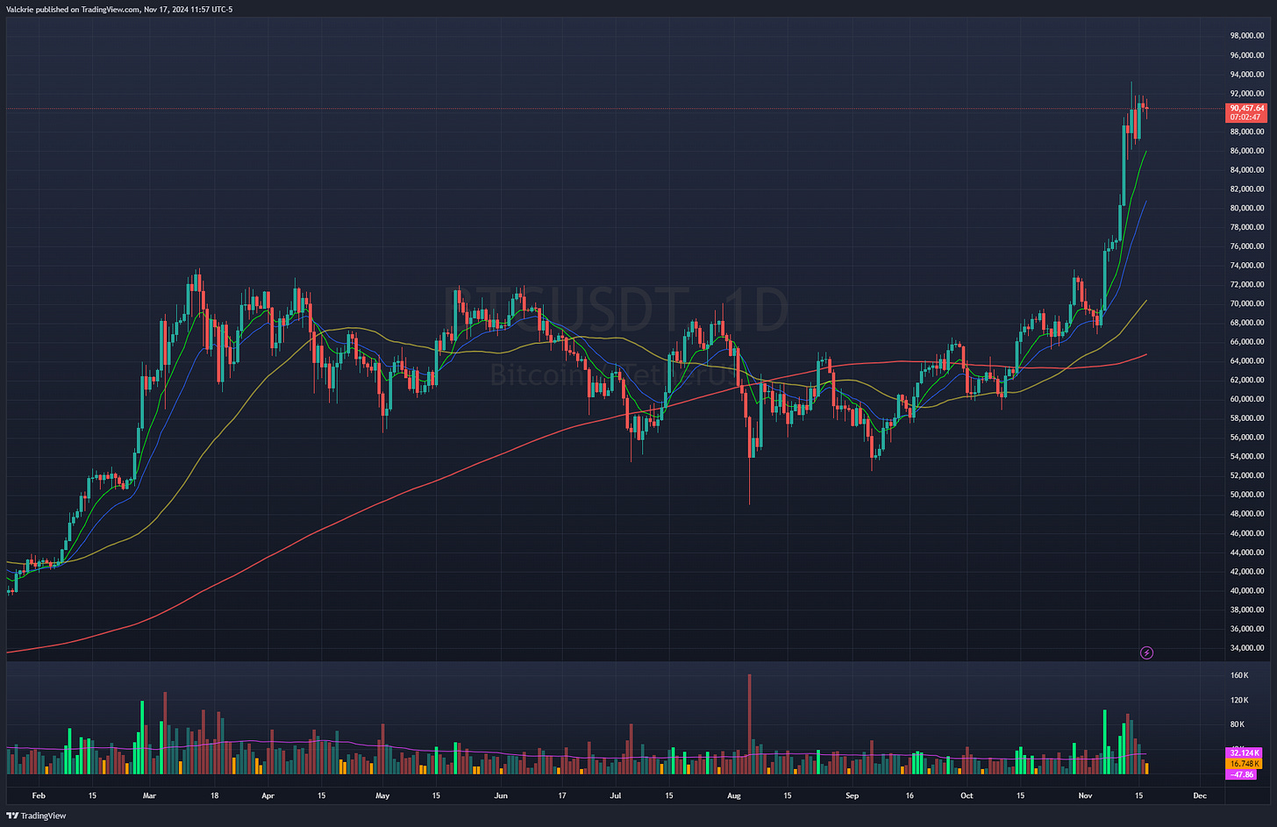Click the 16 date label after Sep

coord(910,796)
